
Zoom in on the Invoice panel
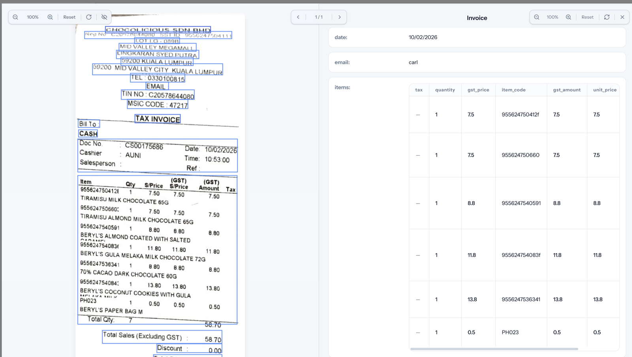coord(569,17)
